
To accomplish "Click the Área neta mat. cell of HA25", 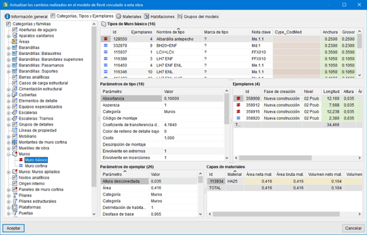I will tap(259, 181).
